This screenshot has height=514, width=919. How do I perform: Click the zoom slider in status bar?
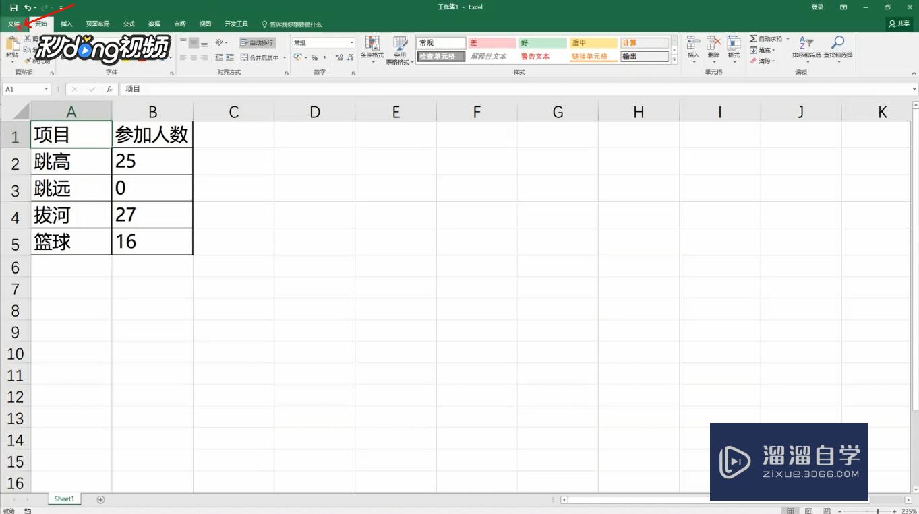[869, 511]
